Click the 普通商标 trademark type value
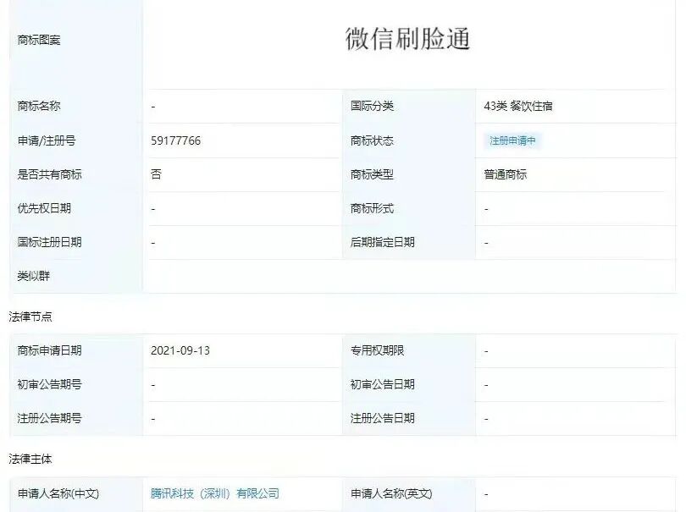The height and width of the screenshot is (512, 686). pos(506,174)
